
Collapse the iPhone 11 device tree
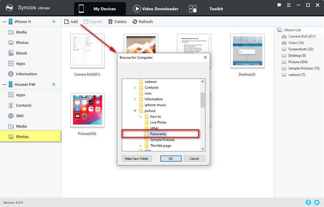click(4, 22)
